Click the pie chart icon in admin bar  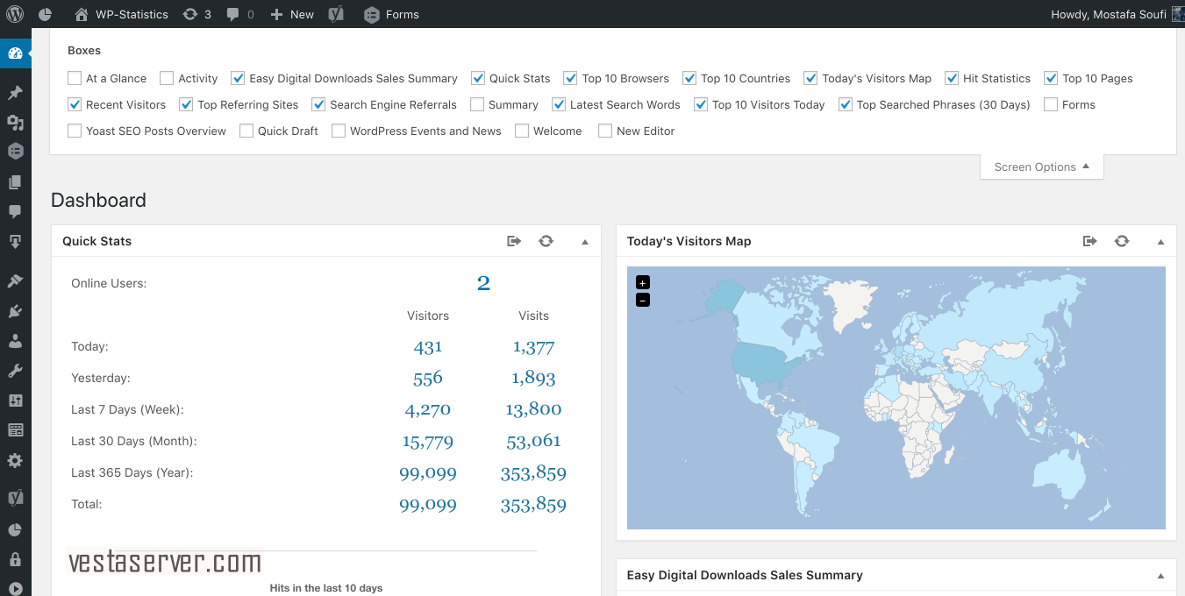[46, 14]
